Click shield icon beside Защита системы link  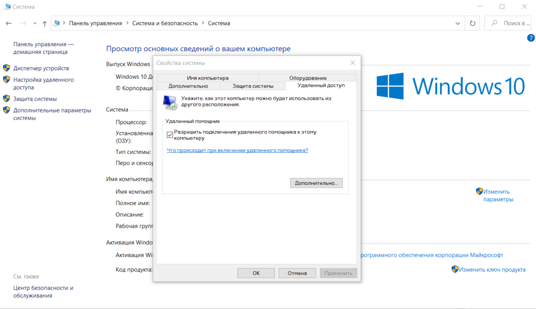(x=7, y=98)
